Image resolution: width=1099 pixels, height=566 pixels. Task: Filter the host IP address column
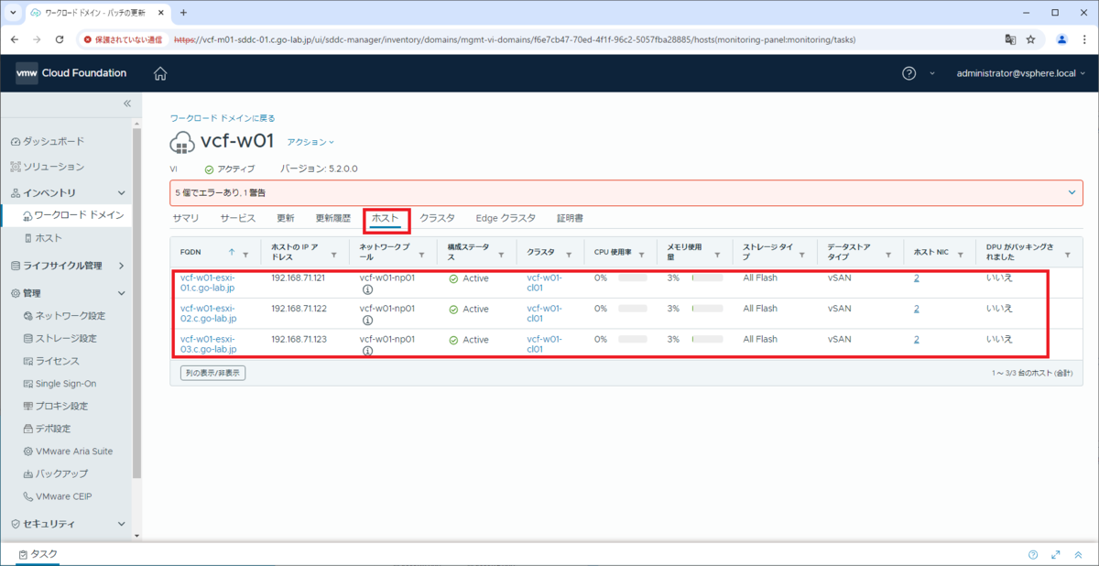tap(335, 256)
